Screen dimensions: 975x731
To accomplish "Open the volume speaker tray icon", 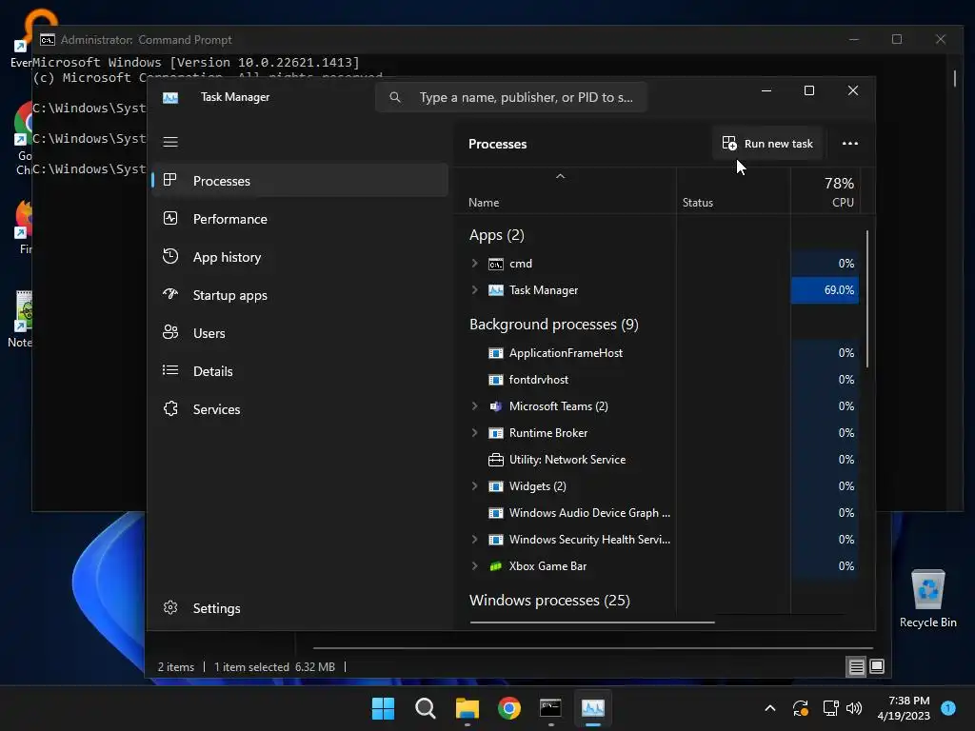I will (x=854, y=708).
